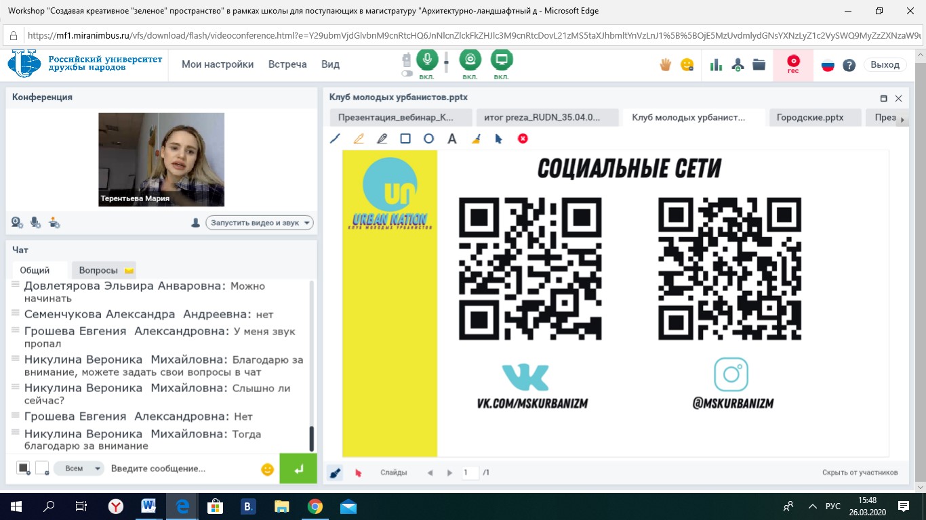Image resolution: width=926 pixels, height=520 pixels.
Task: Open Word from the taskbar
Action: click(149, 506)
